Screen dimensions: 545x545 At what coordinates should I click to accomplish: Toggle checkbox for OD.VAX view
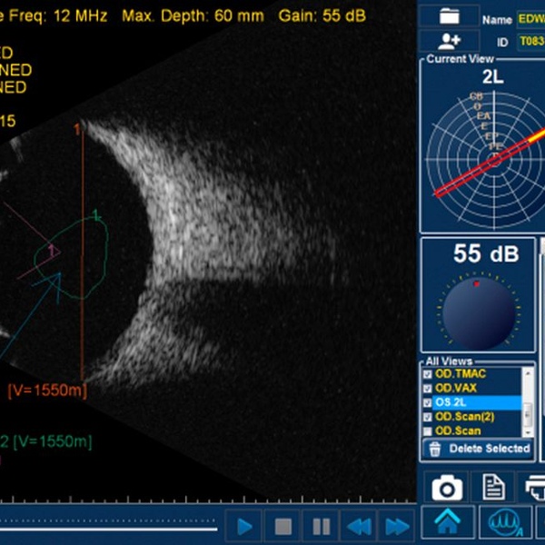(427, 388)
